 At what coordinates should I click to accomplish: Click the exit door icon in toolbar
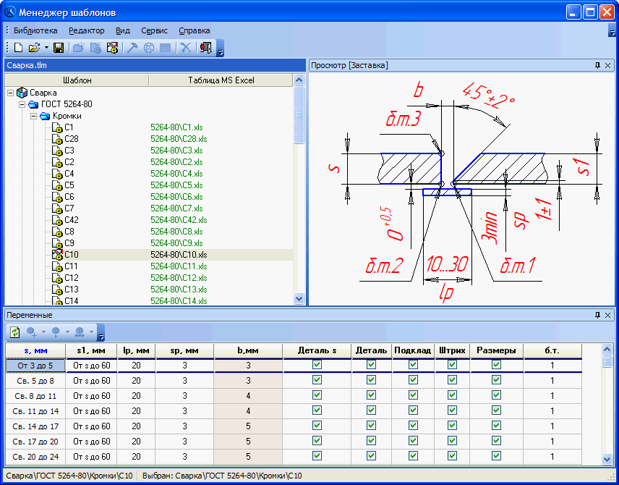click(205, 48)
